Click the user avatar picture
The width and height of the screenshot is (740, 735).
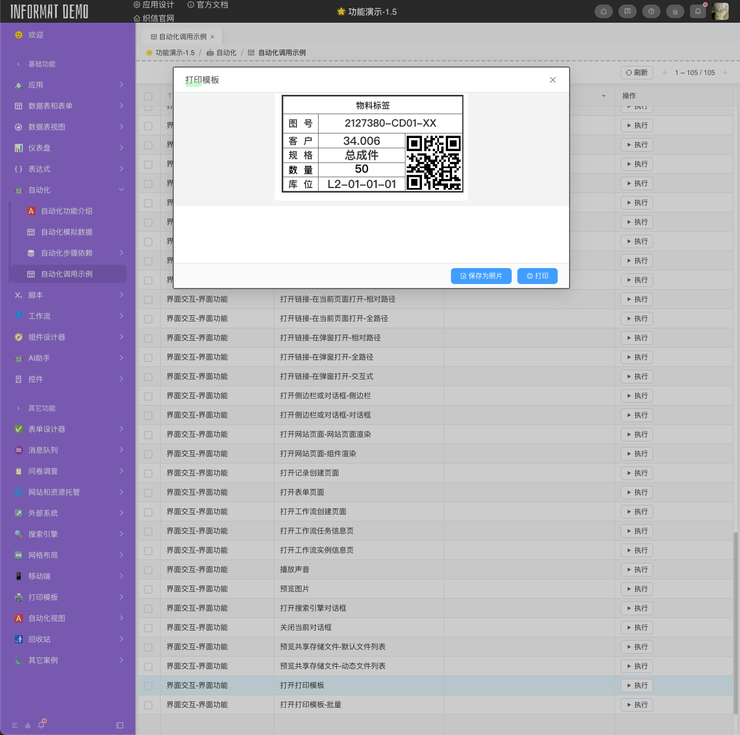(720, 11)
